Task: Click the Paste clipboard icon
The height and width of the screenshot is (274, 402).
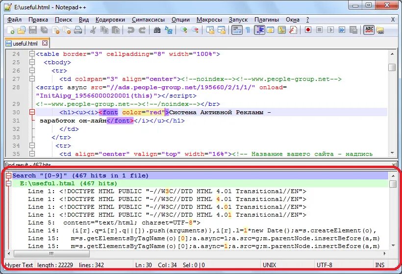Action: coord(116,30)
